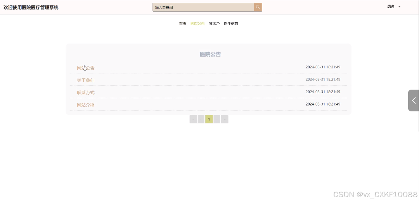This screenshot has height=201, width=419.
Task: Go to previous page pagination button
Action: 201,119
